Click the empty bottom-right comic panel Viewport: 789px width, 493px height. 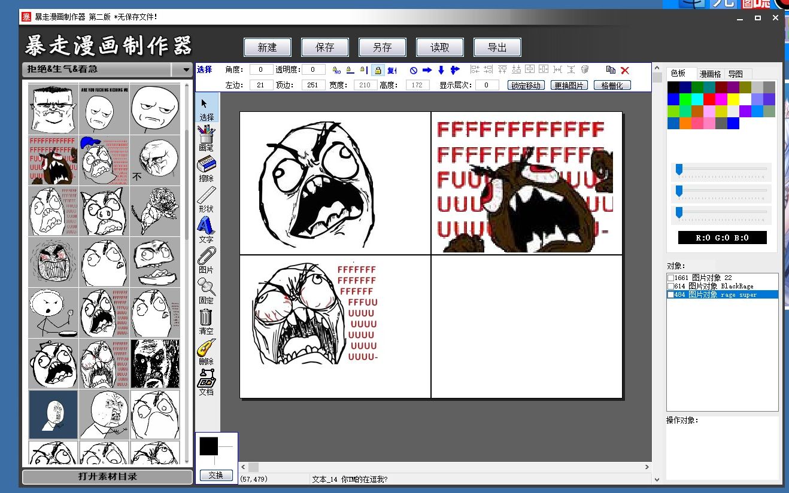527,327
